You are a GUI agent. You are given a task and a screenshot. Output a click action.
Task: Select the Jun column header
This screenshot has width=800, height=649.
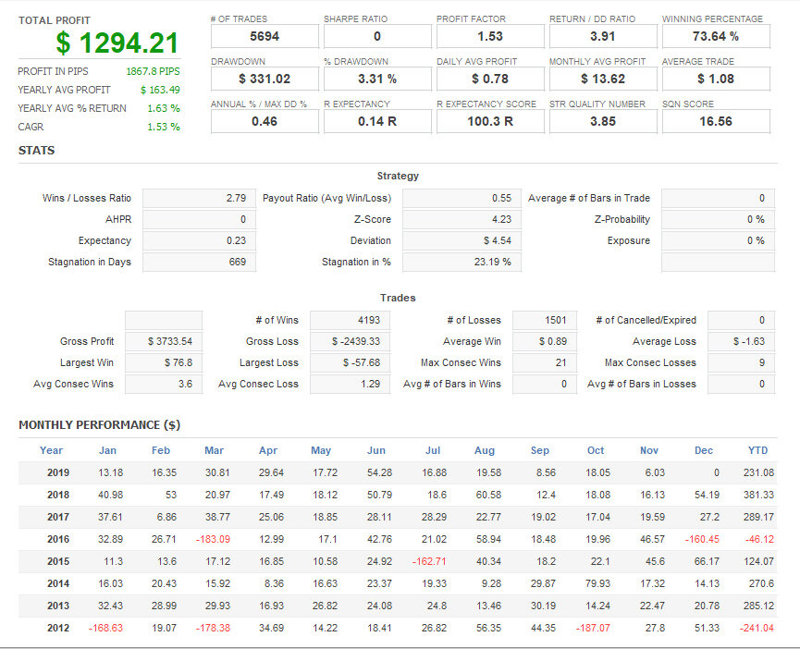pyautogui.click(x=376, y=450)
